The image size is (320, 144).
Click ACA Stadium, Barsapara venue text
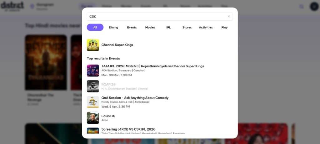[x=123, y=71]
